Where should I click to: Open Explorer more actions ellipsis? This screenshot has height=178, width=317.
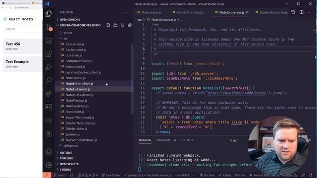point(127,12)
